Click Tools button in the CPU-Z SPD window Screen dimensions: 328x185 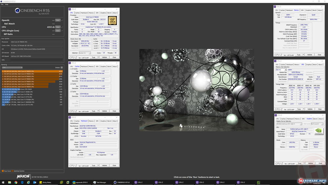pyautogui.click(x=299, y=109)
